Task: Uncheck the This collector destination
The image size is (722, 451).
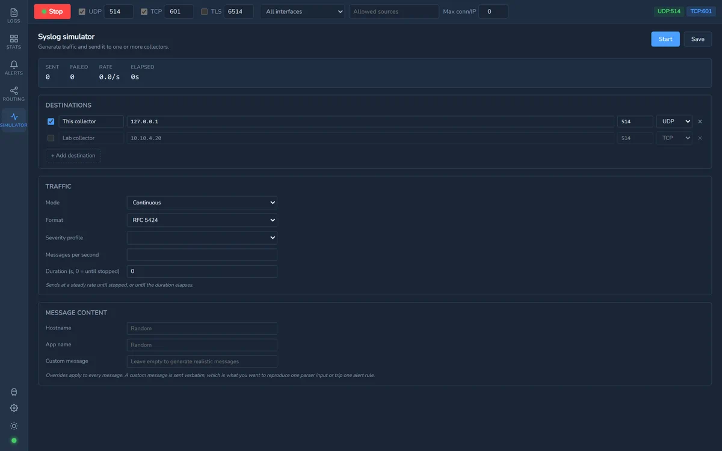Action: point(51,121)
